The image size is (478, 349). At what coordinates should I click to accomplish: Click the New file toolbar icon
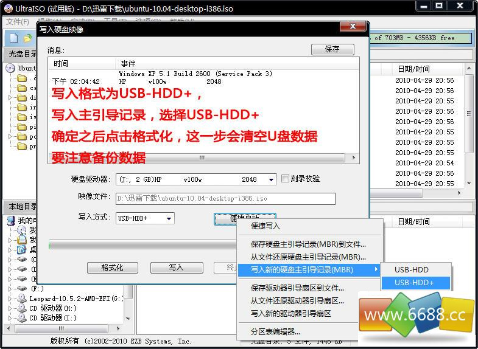click(x=14, y=38)
